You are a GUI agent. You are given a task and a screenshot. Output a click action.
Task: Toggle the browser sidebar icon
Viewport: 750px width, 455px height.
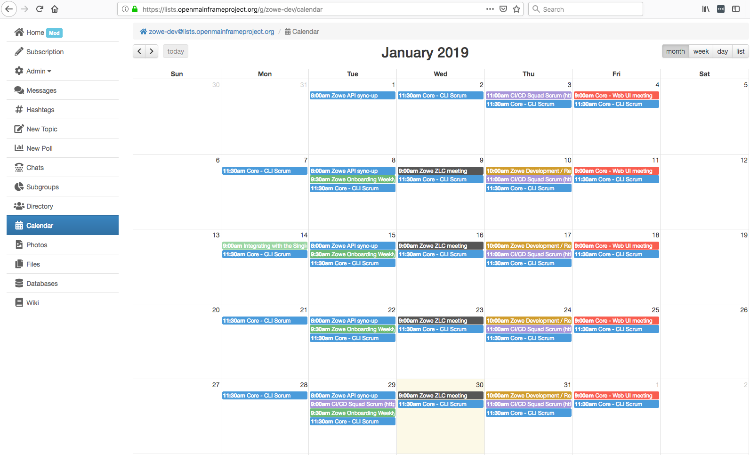tap(736, 9)
